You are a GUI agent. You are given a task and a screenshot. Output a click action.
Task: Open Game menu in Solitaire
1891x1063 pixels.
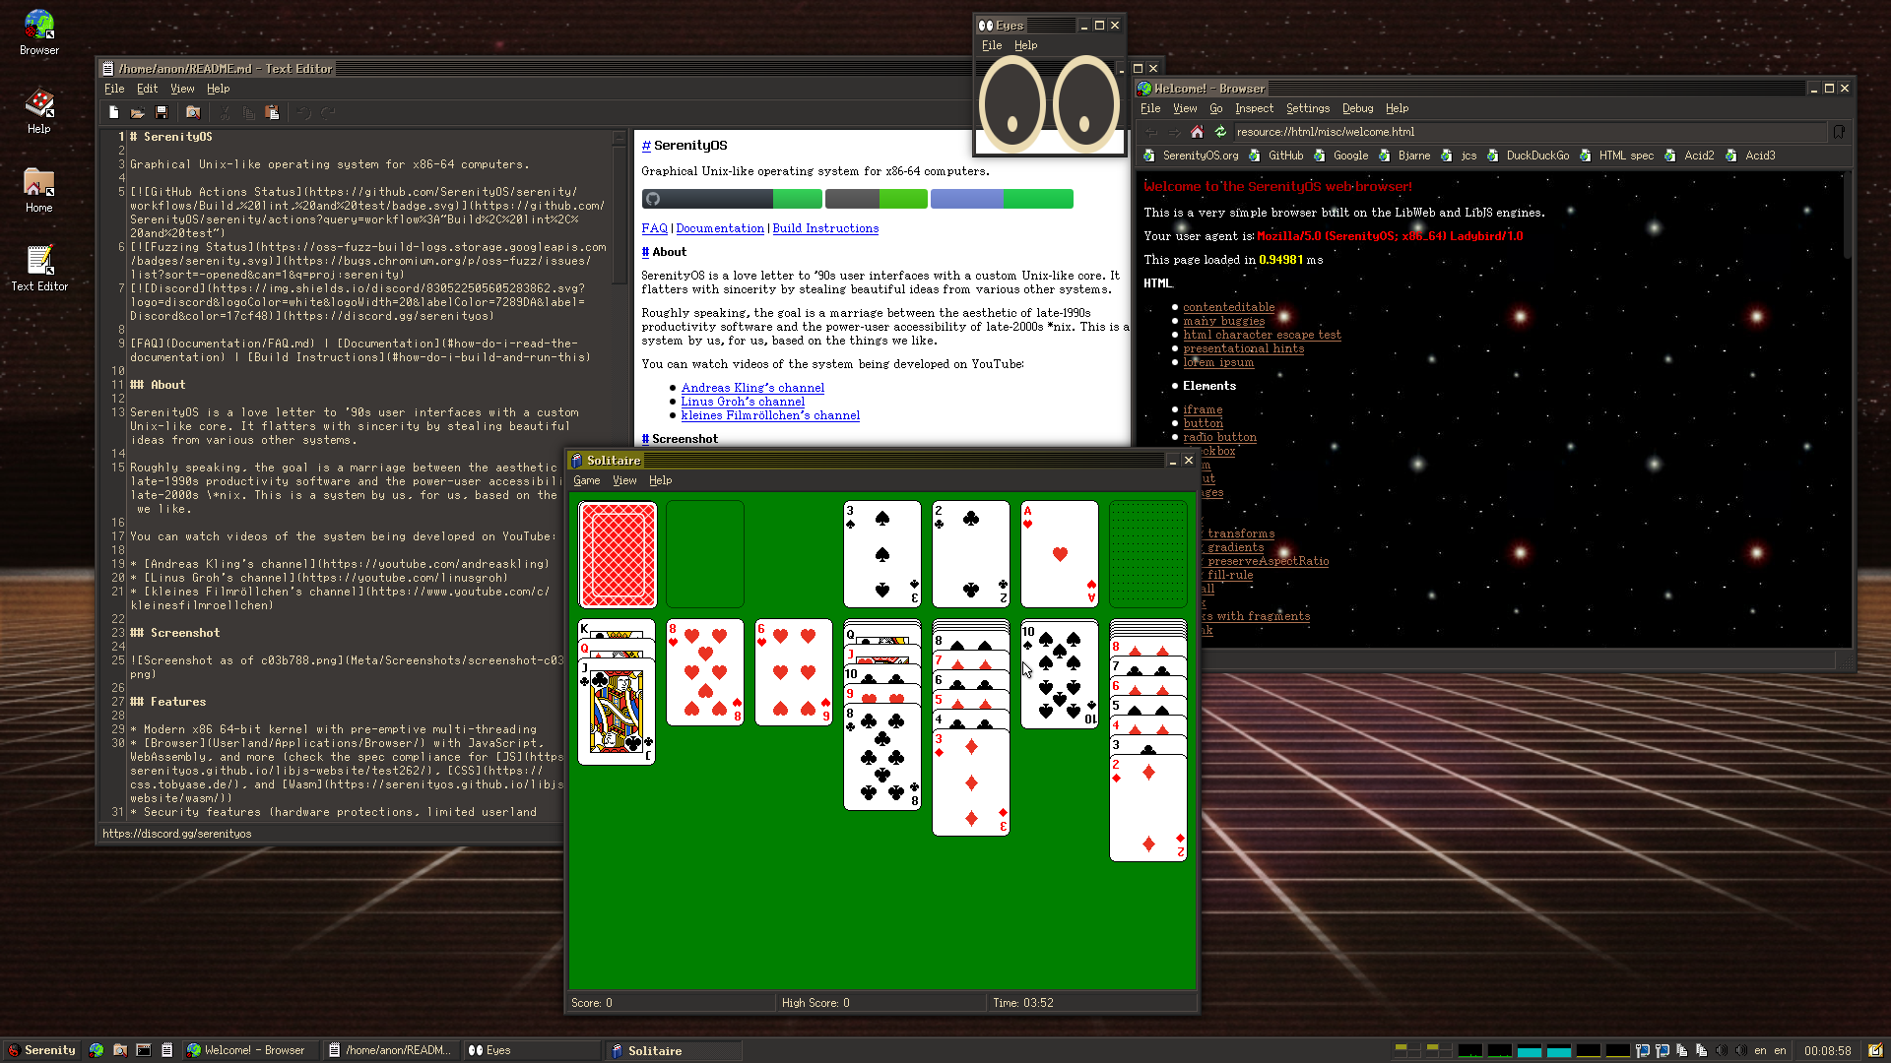[x=587, y=480]
